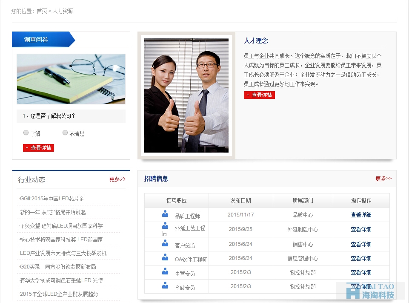The height and width of the screenshot is (303, 409).
Task: Open 查看详细 for 品质工程师 row
Action: pyautogui.click(x=361, y=215)
